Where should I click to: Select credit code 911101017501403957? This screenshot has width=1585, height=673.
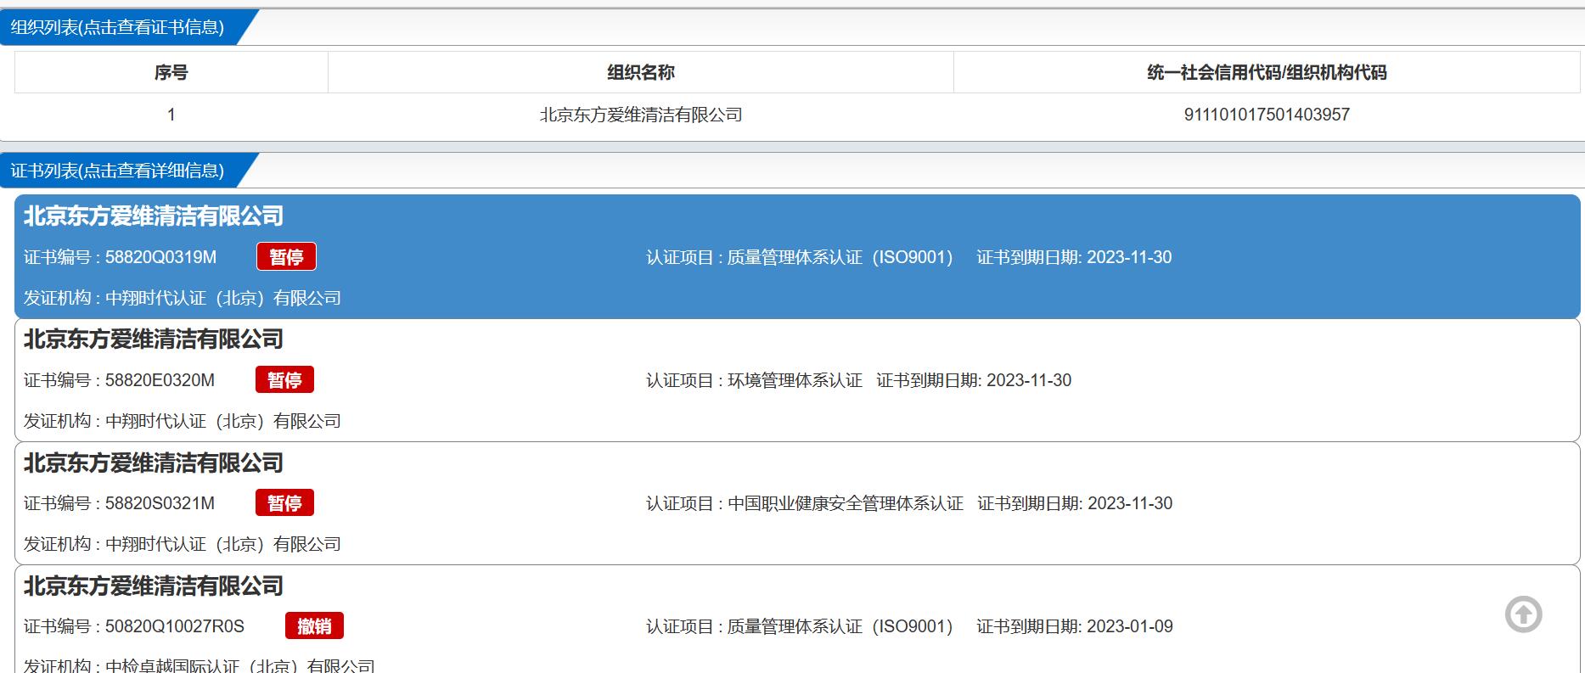(x=1267, y=115)
